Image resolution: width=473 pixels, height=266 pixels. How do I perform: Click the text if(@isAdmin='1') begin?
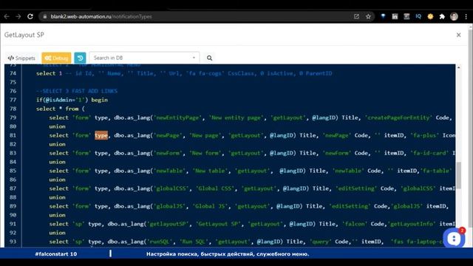[72, 100]
